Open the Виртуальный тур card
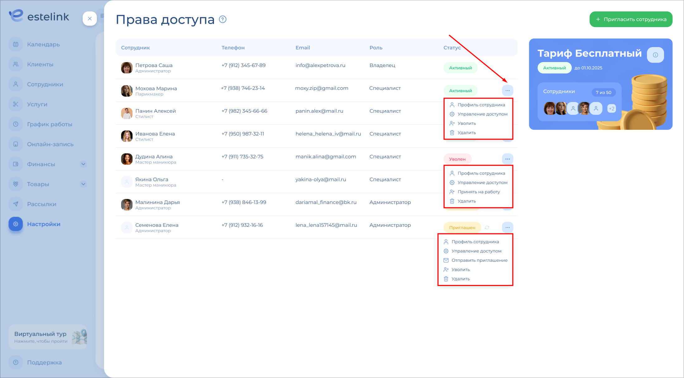 pos(48,337)
